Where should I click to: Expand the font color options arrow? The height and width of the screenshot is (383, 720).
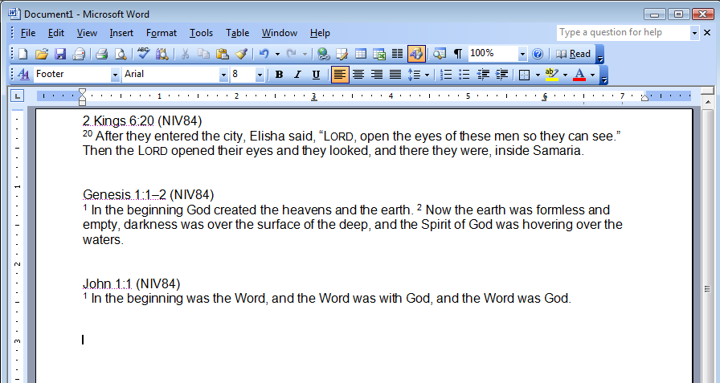(x=593, y=75)
